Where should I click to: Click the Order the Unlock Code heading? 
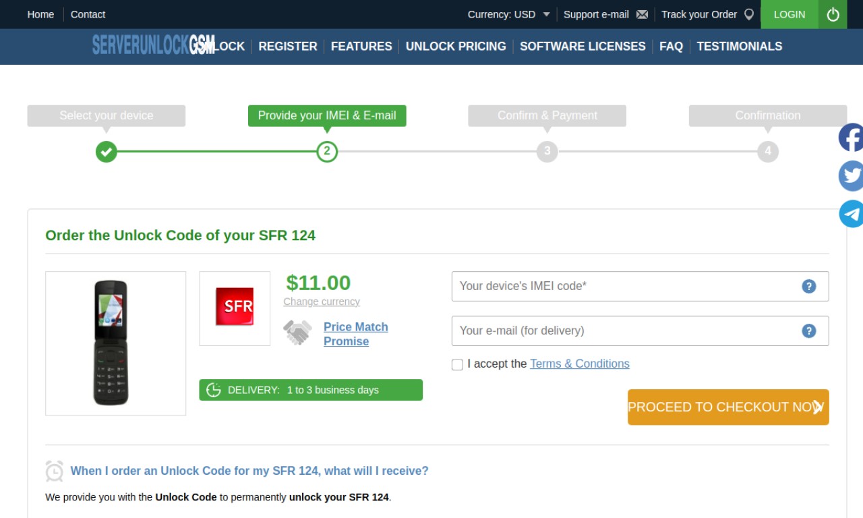(180, 235)
